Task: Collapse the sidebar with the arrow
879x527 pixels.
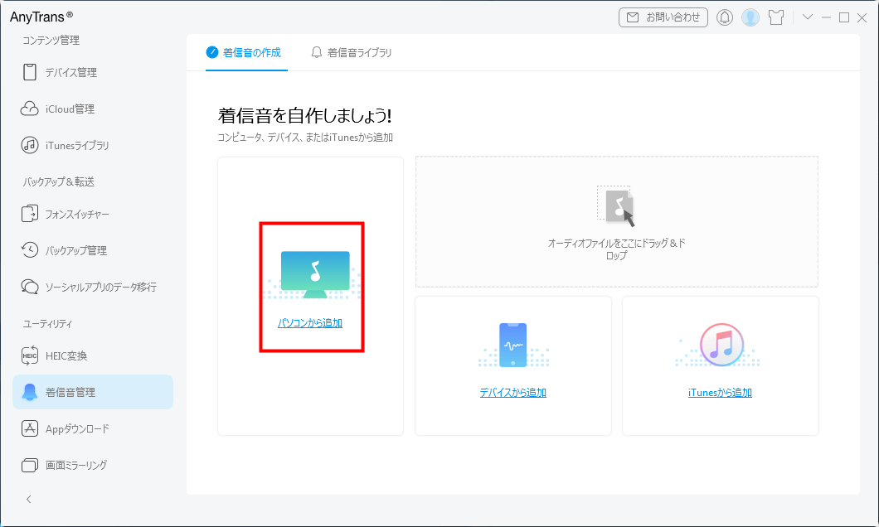Action: pyautogui.click(x=28, y=499)
